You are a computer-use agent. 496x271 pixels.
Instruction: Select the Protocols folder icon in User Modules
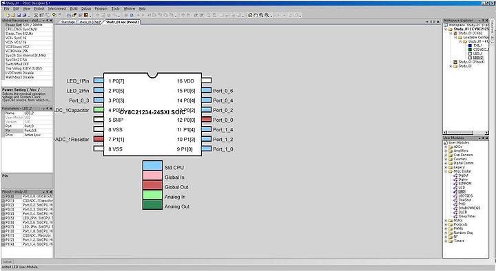pyautogui.click(x=451, y=224)
